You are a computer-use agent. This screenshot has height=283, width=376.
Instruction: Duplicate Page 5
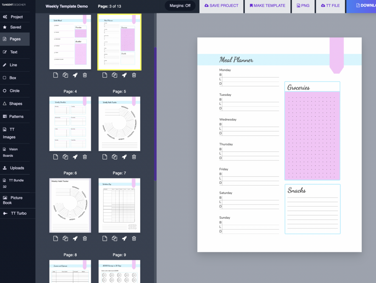[114, 157]
